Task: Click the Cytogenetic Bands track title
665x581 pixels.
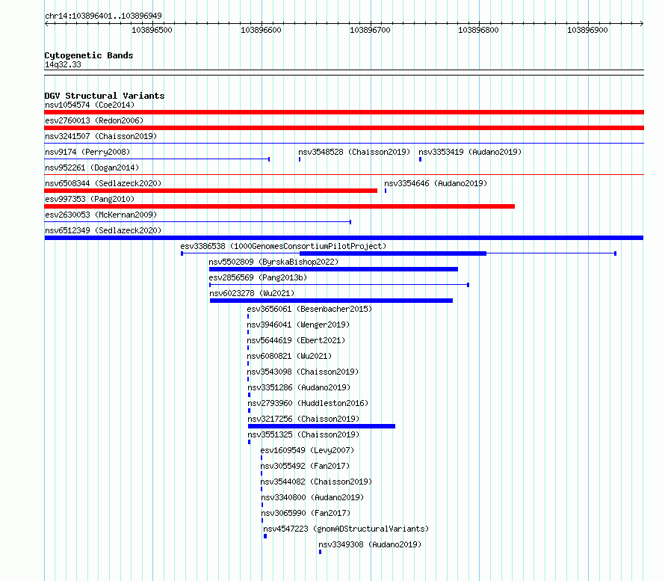Action: tap(89, 55)
